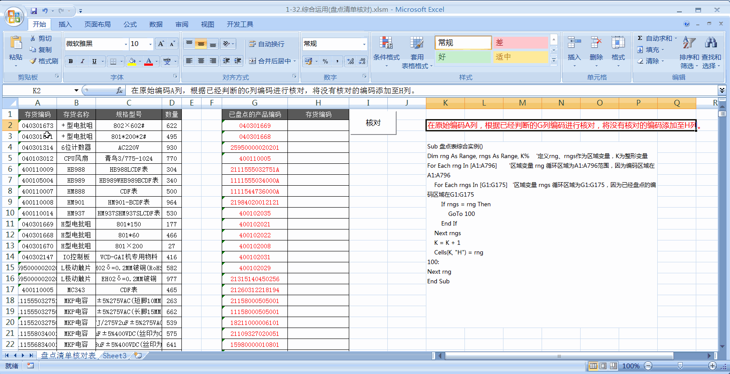
Task: Toggle italic formatting
Action: (x=82, y=61)
